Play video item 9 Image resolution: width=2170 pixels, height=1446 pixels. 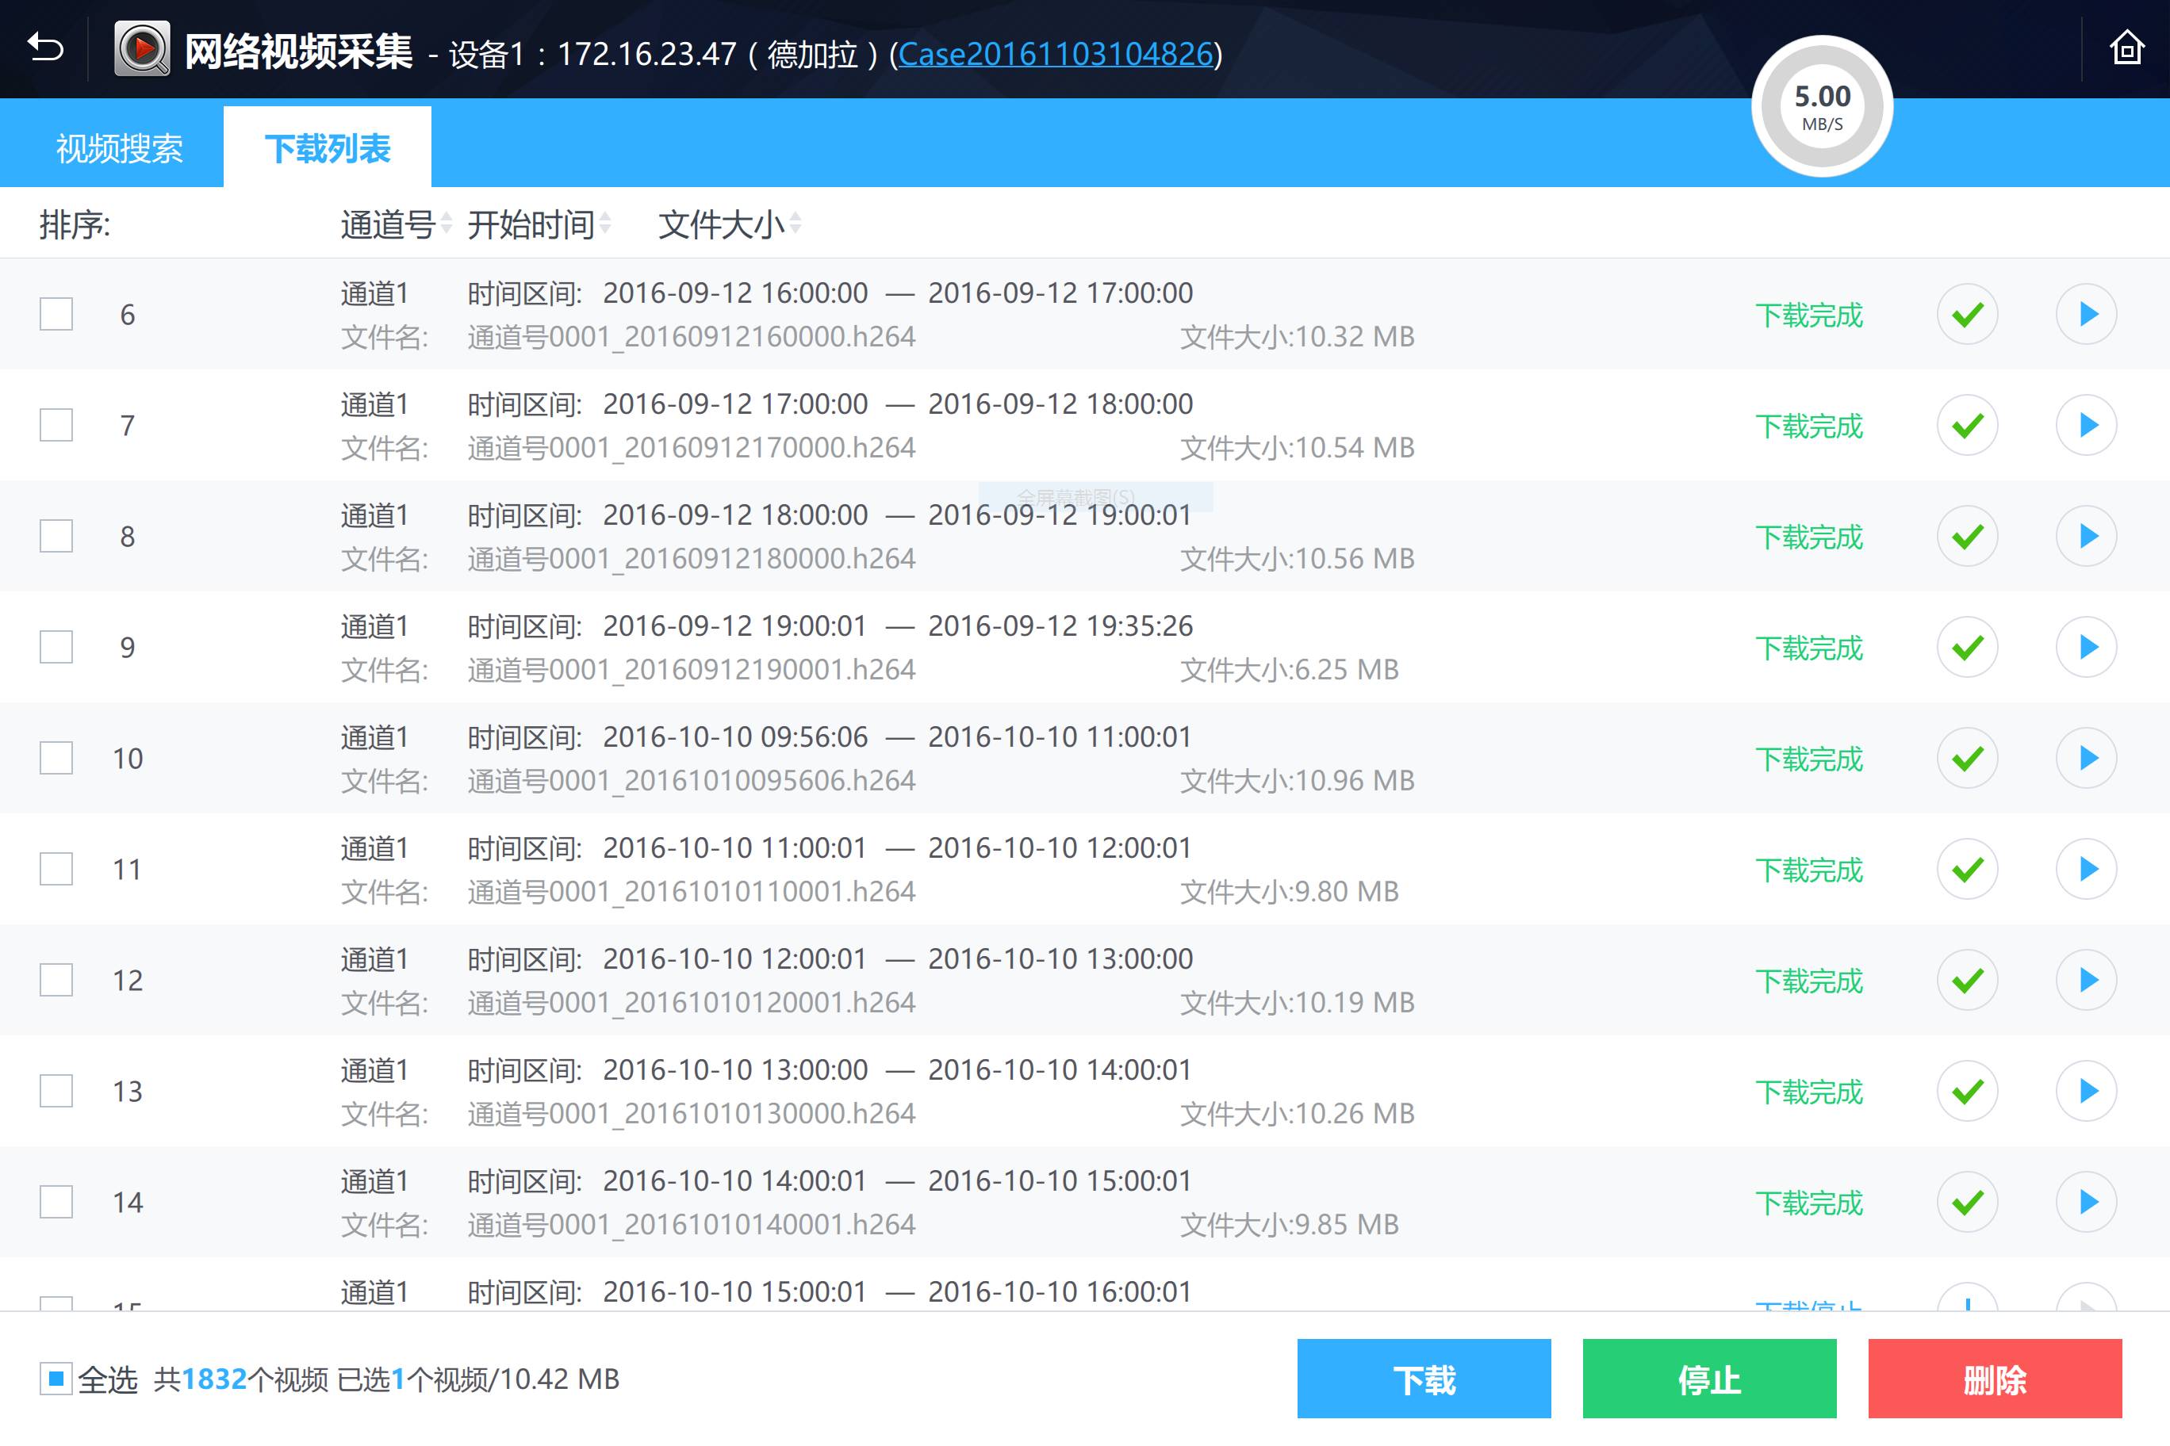pyautogui.click(x=2085, y=648)
